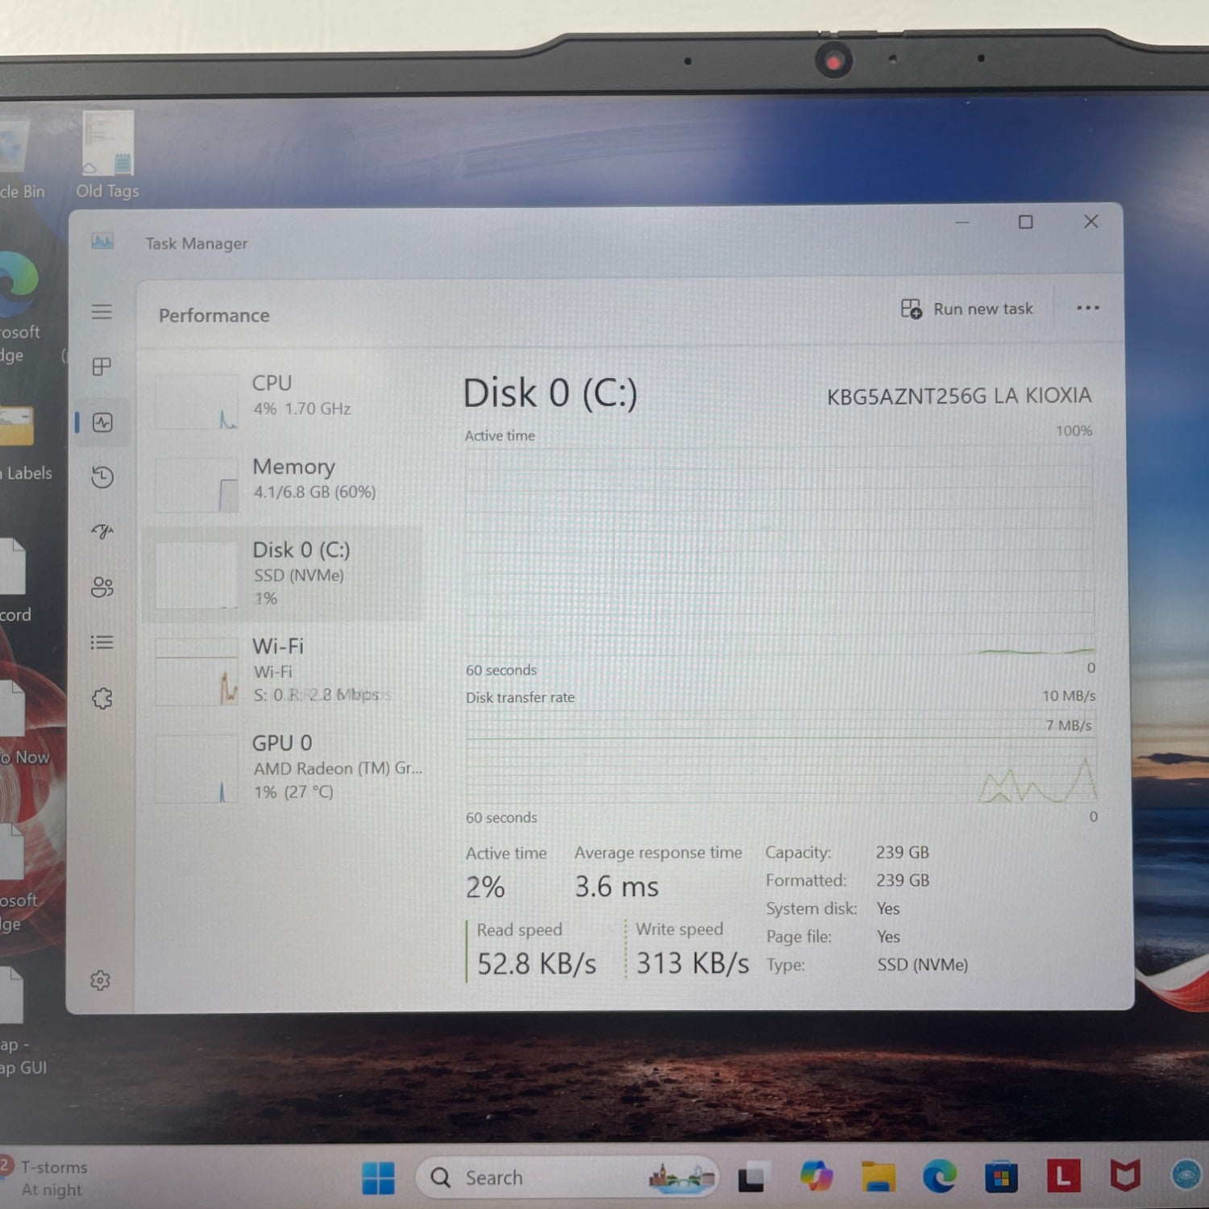Click the 3.6 ms average response time value
The image size is (1209, 1209).
click(617, 887)
